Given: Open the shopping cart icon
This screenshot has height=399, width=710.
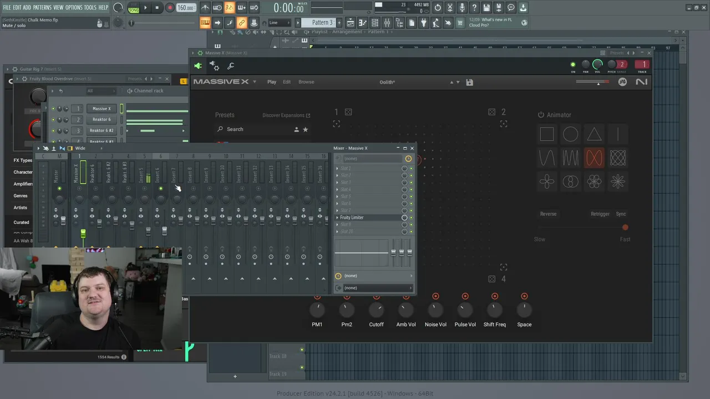Looking at the screenshot, I should click(460, 23).
